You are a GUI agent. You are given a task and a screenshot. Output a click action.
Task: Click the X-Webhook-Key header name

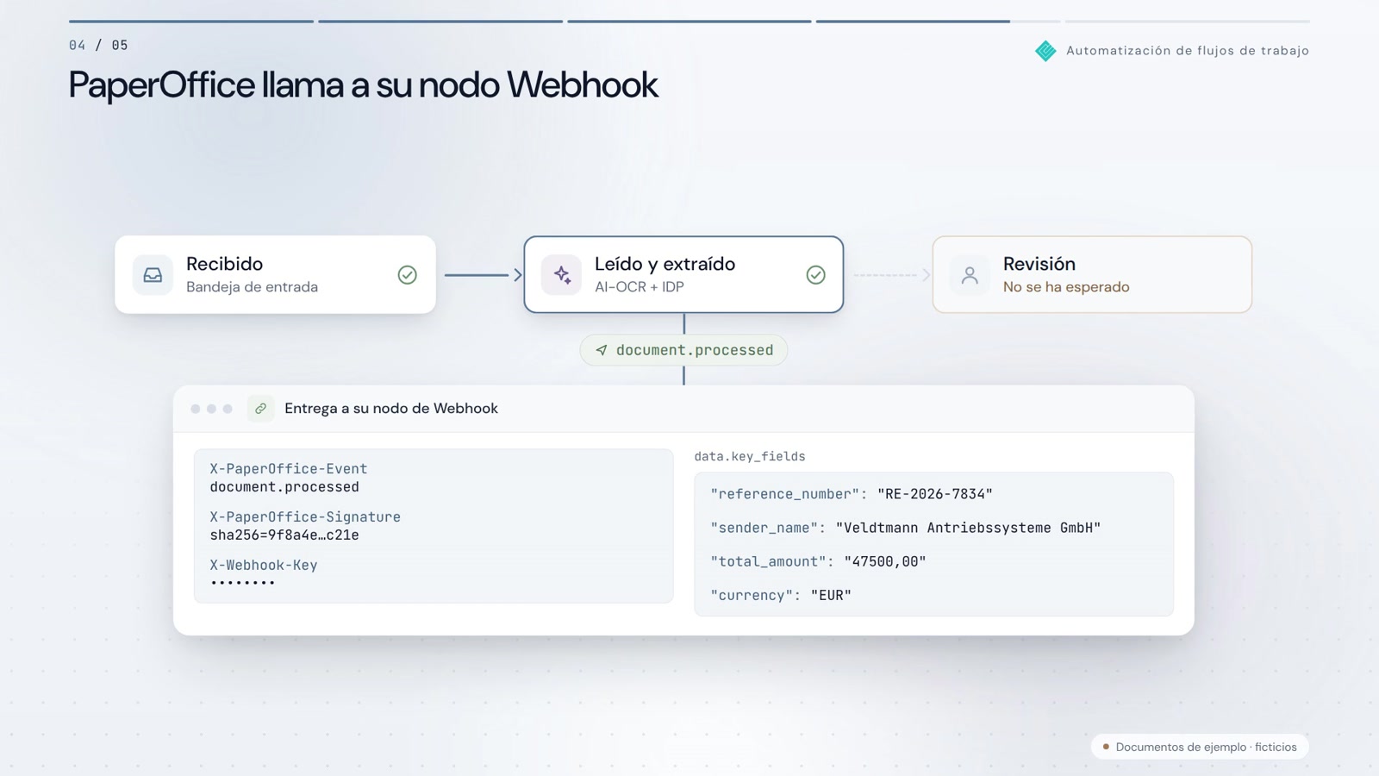coord(264,566)
